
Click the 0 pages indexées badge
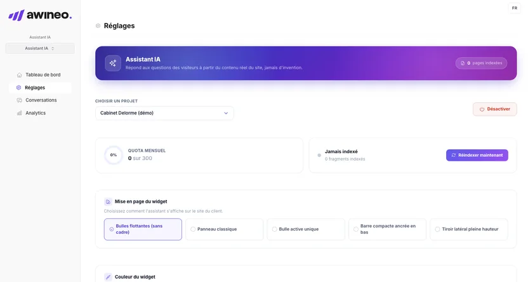[481, 63]
